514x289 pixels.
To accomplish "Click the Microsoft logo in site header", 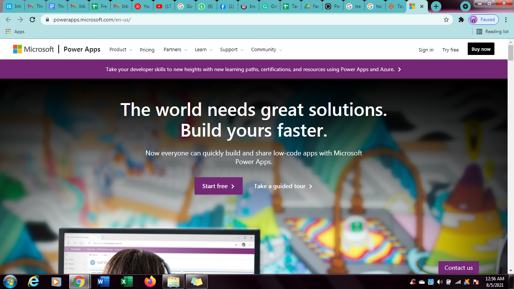I will (x=33, y=49).
